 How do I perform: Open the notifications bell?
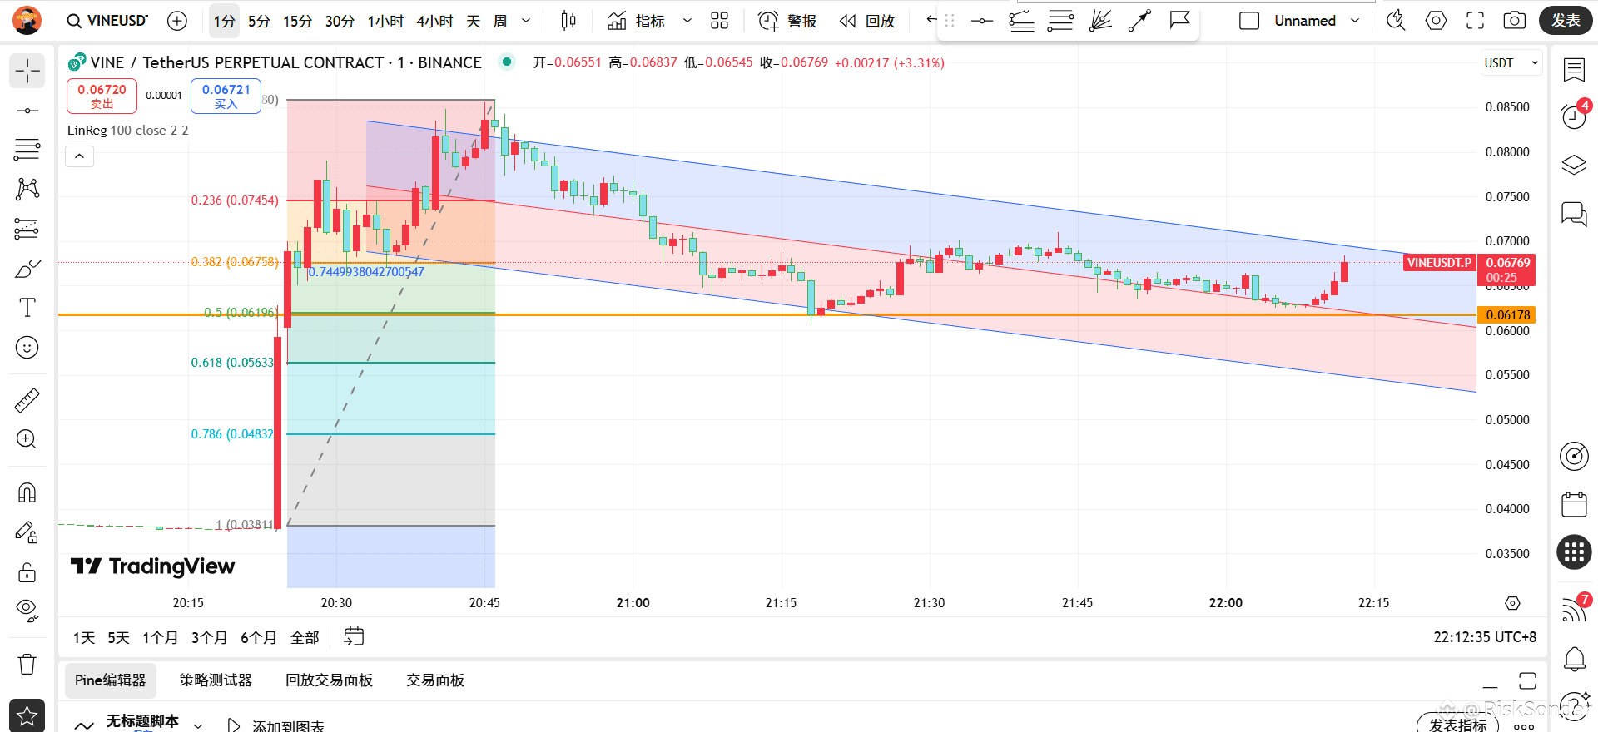coord(1574,659)
